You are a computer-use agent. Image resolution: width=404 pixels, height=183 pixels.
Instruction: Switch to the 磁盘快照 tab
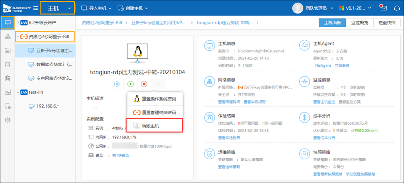tap(387, 23)
